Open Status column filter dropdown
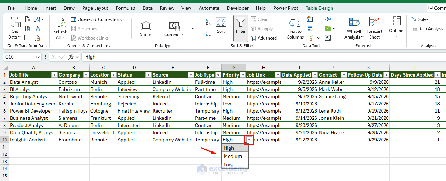Image resolution: width=446 pixels, height=181 pixels. pyautogui.click(x=148, y=75)
